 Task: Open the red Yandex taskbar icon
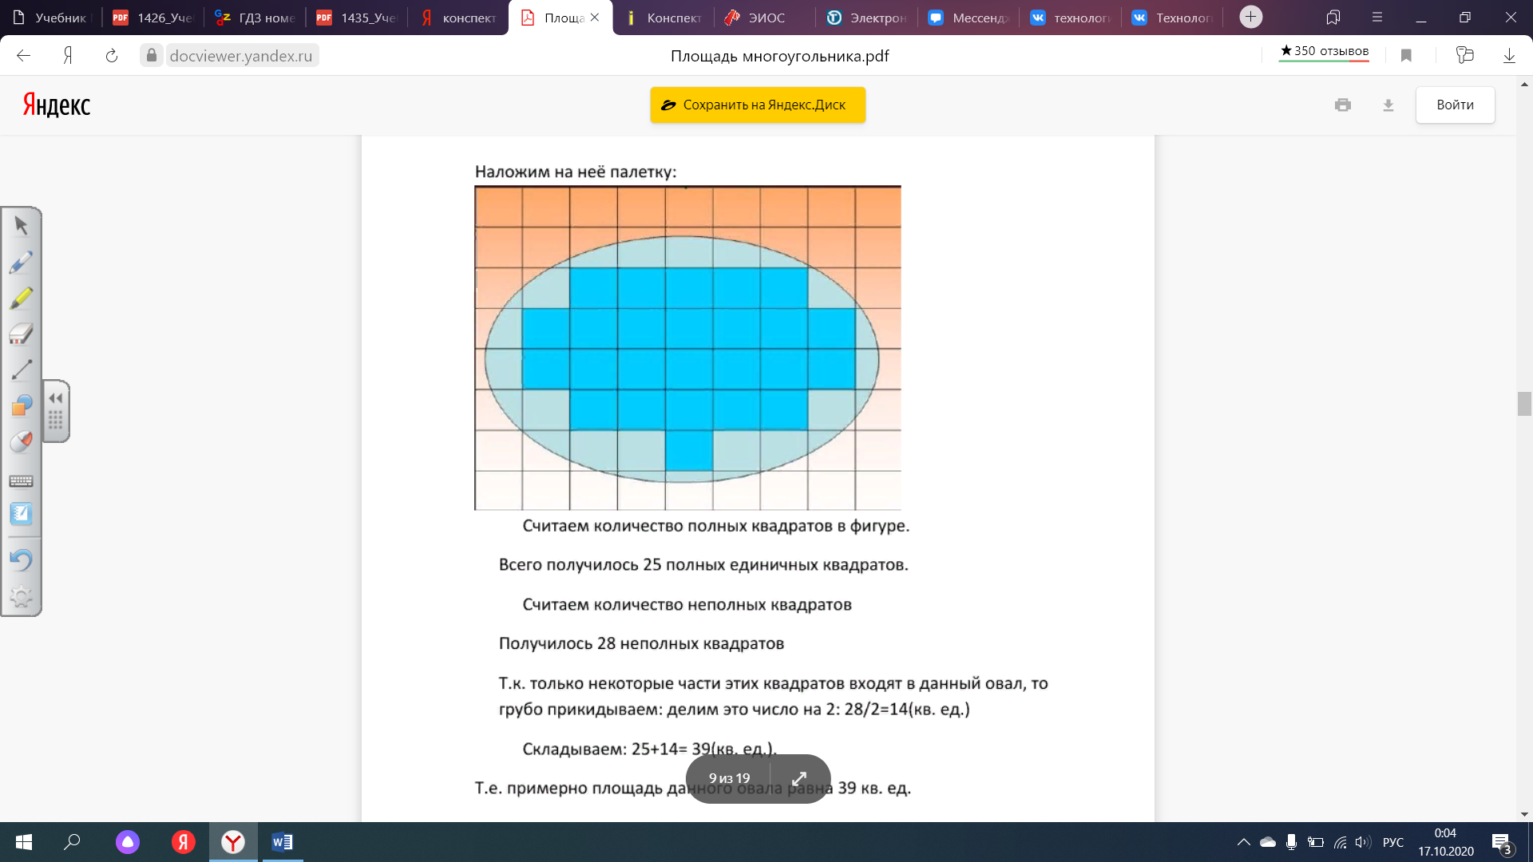pyautogui.click(x=184, y=842)
